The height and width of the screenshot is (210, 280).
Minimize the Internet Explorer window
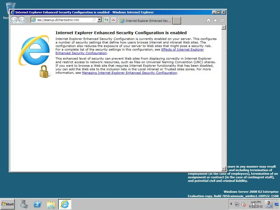pyautogui.click(x=214, y=12)
